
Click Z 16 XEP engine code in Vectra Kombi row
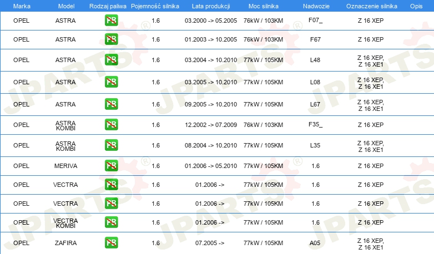(371, 222)
